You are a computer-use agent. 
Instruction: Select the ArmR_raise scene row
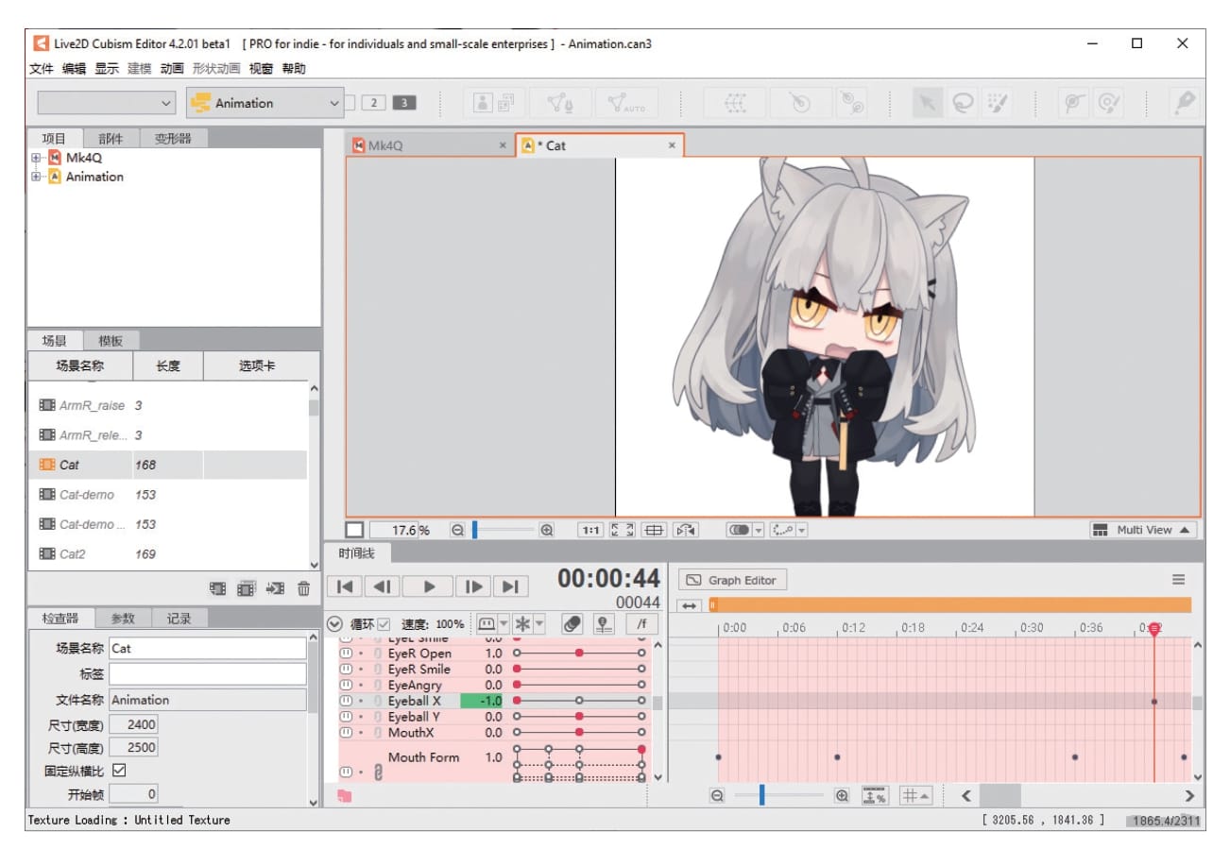point(167,405)
